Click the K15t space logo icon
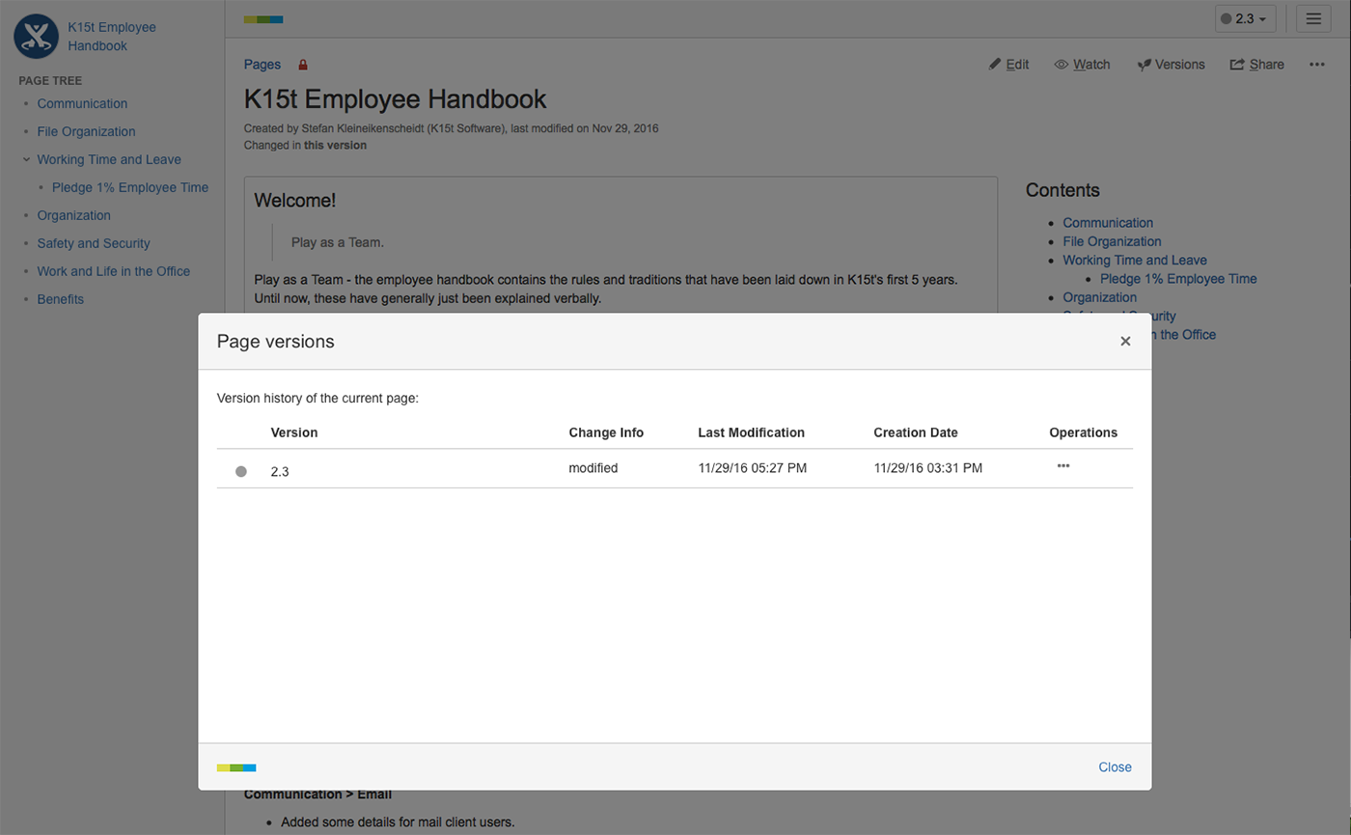This screenshot has height=835, width=1351. pyautogui.click(x=36, y=37)
